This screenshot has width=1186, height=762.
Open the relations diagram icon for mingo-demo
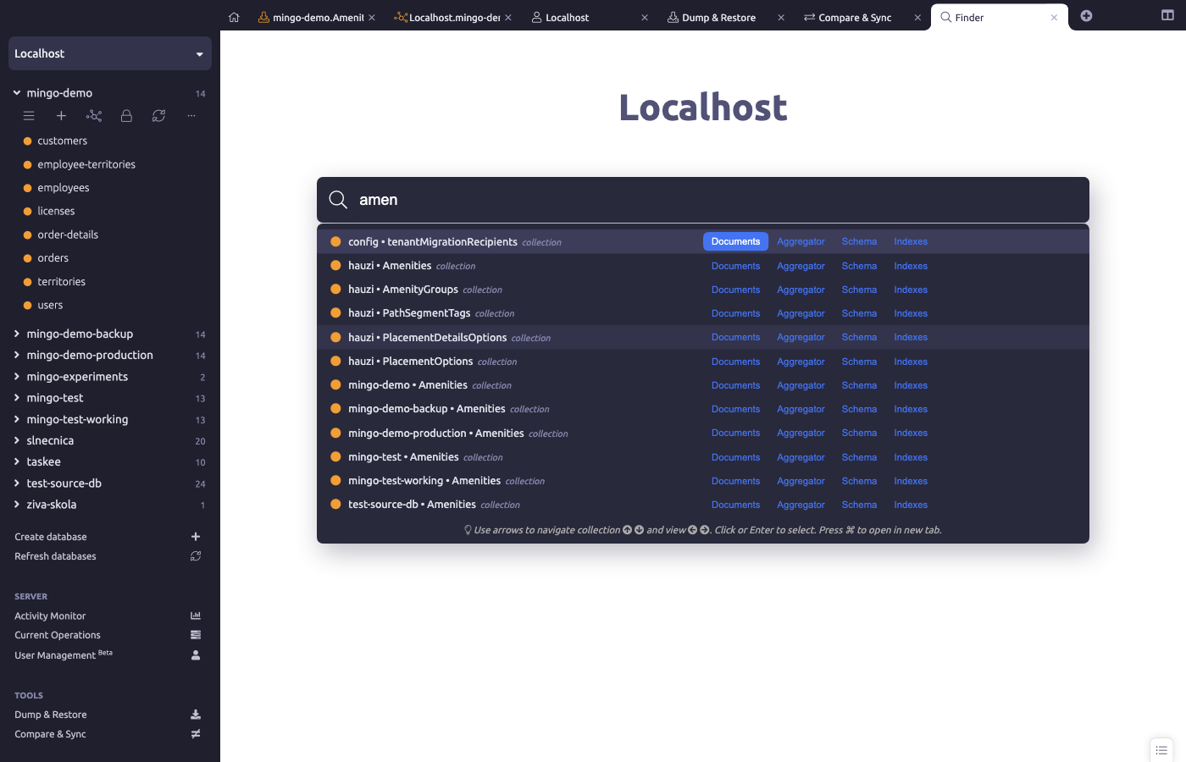94,116
